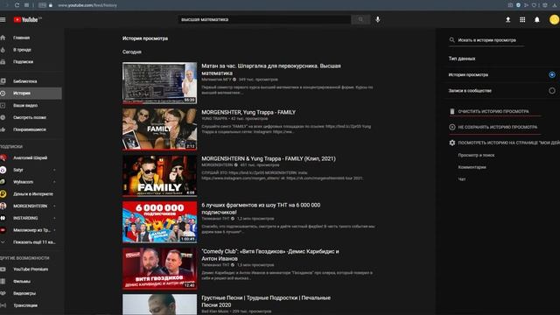Open notifications bell

pyautogui.click(x=537, y=19)
